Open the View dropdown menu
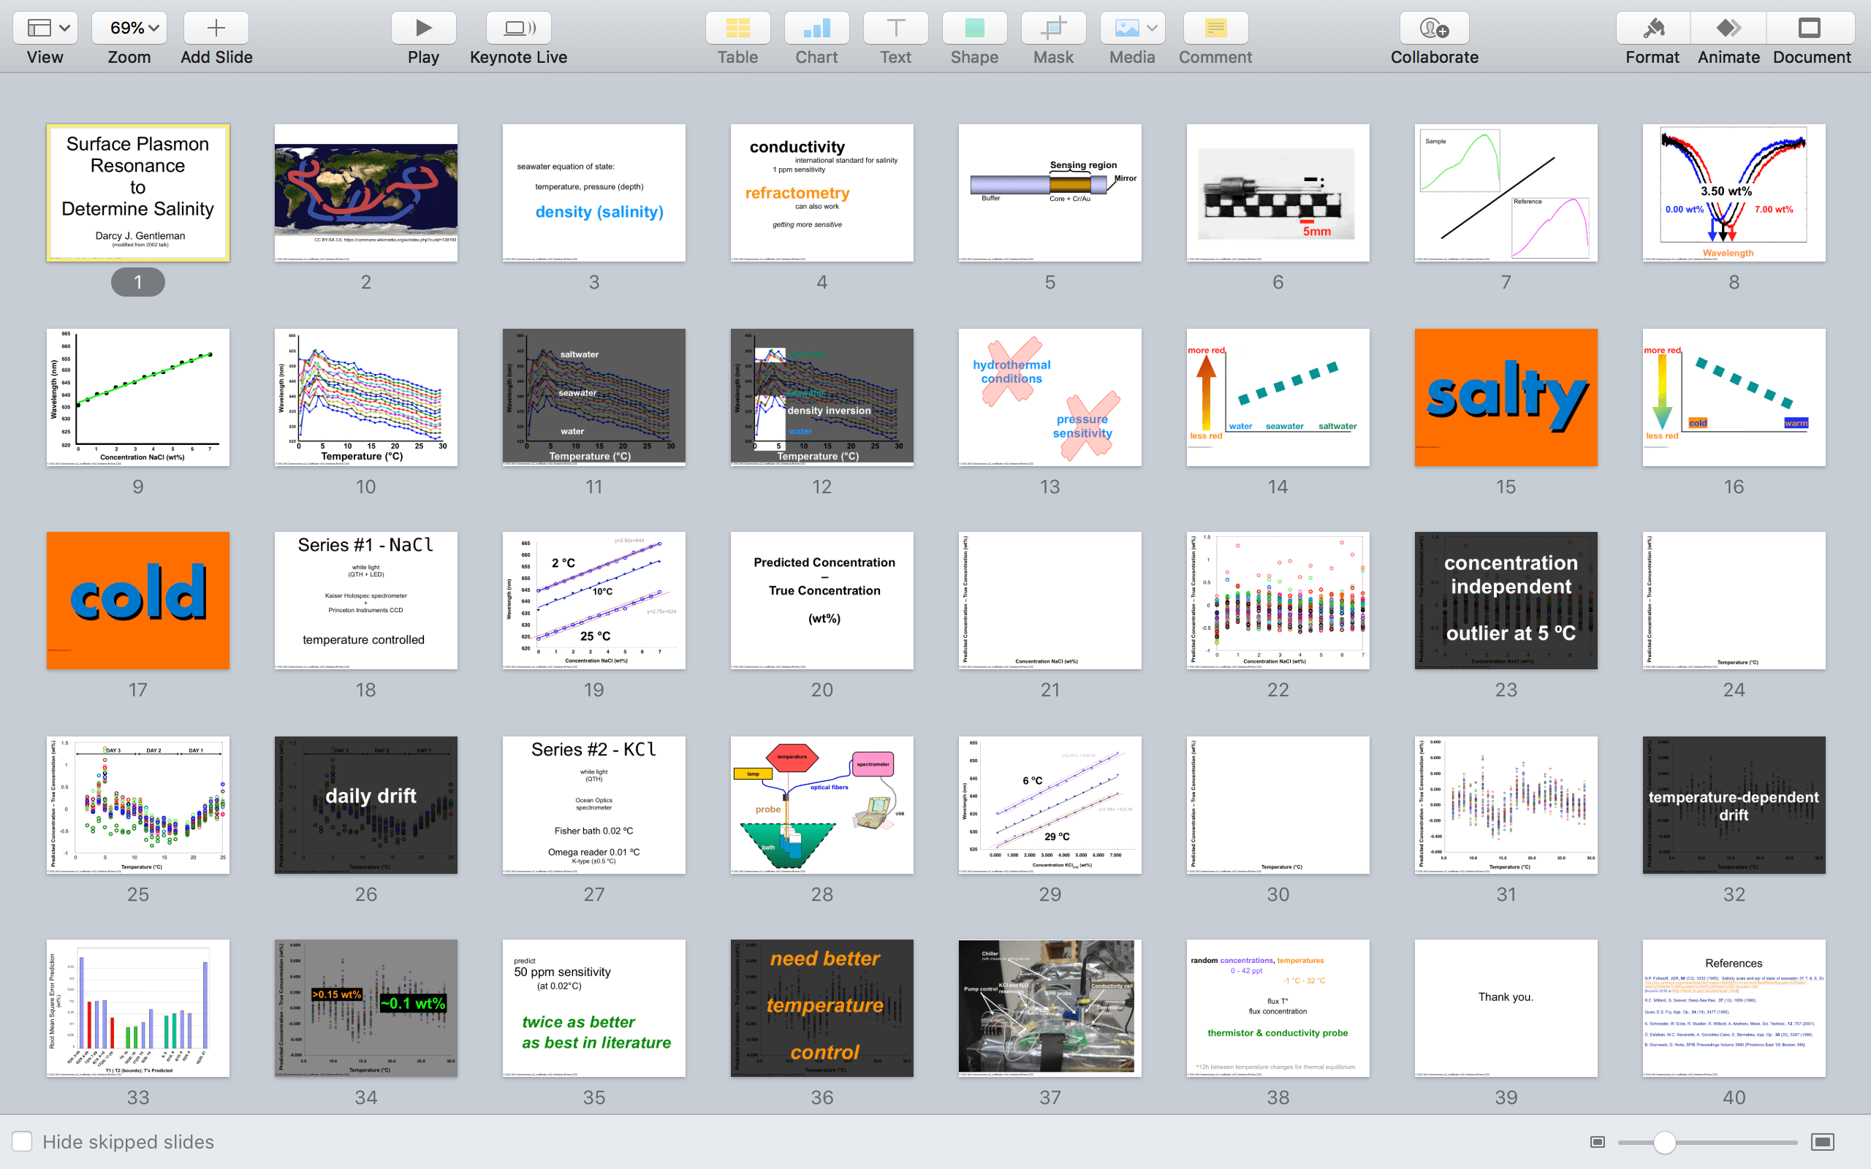The height and width of the screenshot is (1169, 1871). coord(45,28)
